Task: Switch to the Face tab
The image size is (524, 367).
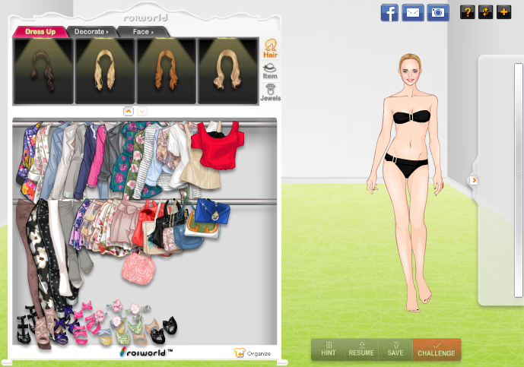Action: pos(143,32)
